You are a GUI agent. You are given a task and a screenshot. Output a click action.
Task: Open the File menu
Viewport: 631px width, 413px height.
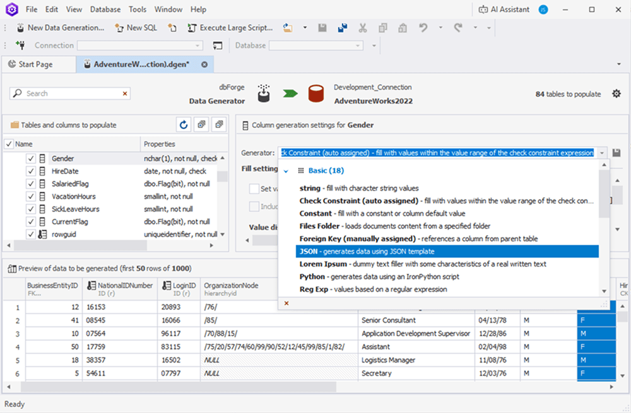pyautogui.click(x=32, y=9)
